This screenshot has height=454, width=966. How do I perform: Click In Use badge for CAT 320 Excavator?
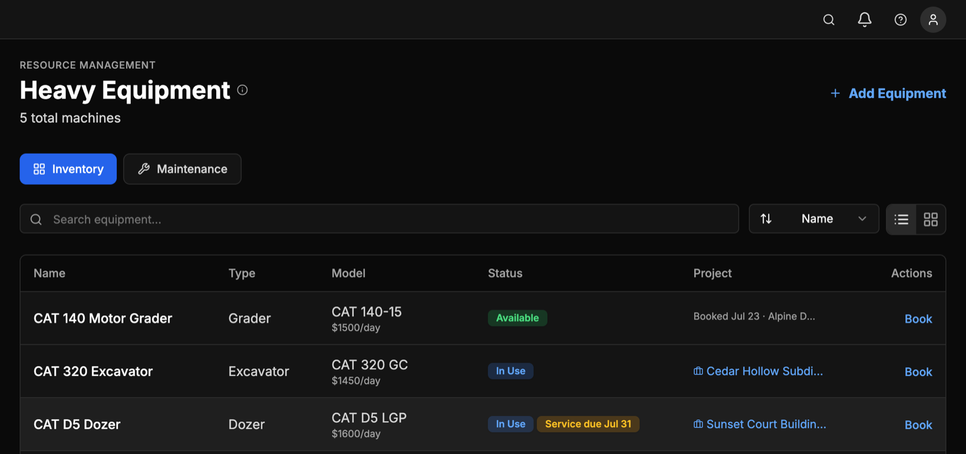pos(510,371)
